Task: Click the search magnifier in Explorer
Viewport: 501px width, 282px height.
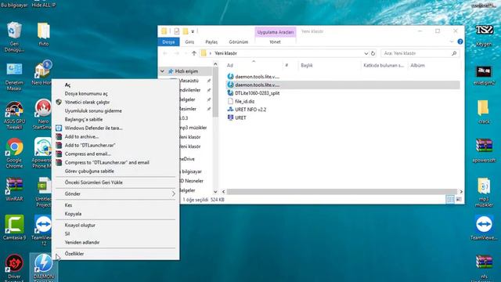Action: click(x=454, y=53)
